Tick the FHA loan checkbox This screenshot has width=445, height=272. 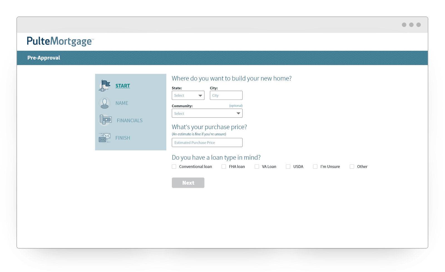[224, 167]
